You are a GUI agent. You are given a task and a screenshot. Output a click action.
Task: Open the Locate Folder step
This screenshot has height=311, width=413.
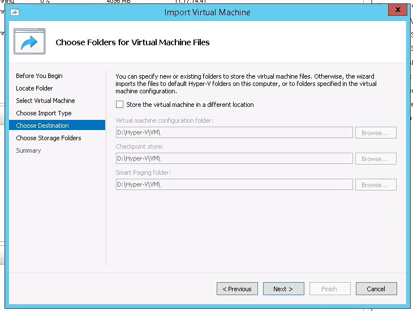point(35,88)
